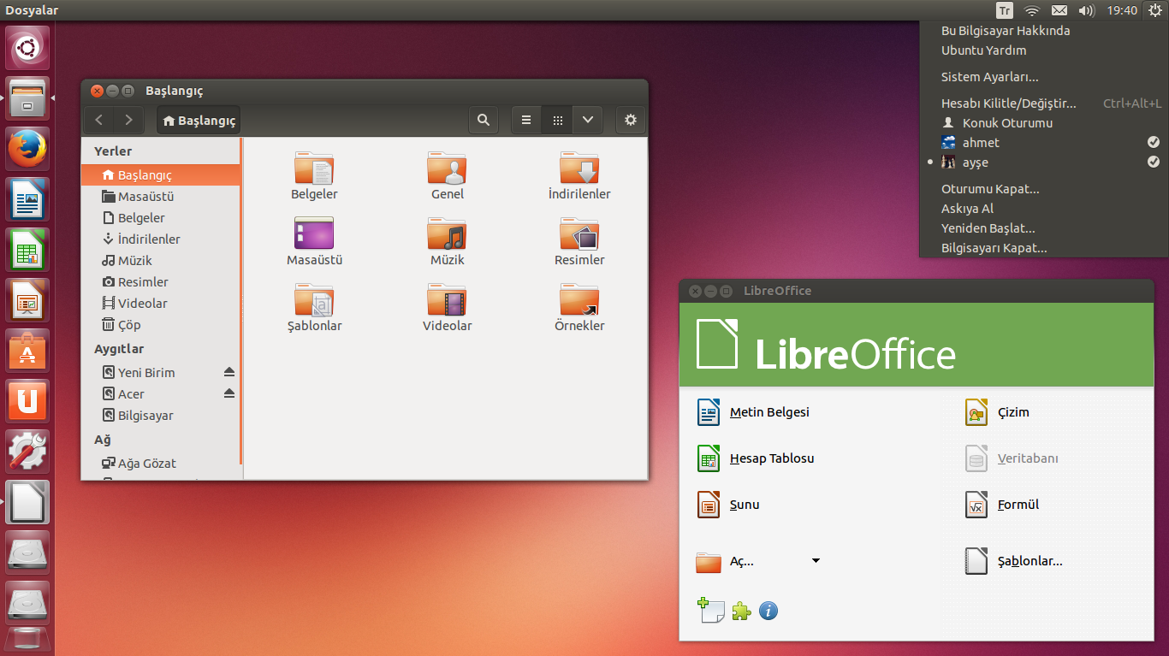Eject the Acer volume
Viewport: 1169px width, 656px height.
228,393
